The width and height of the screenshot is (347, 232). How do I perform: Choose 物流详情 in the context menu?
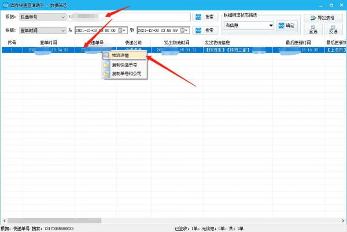pyautogui.click(x=124, y=55)
